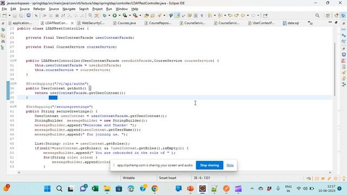Toggle Mark Occurrences highlighter icon
Viewport: 347px width, 195px height.
point(177,16)
